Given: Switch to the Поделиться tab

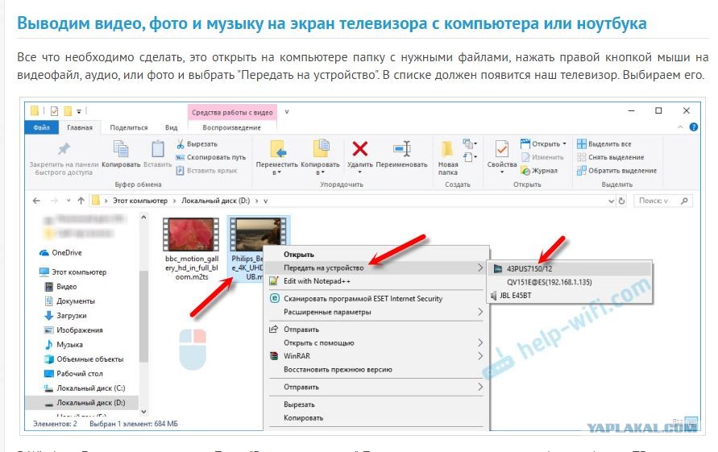Looking at the screenshot, I should (129, 127).
